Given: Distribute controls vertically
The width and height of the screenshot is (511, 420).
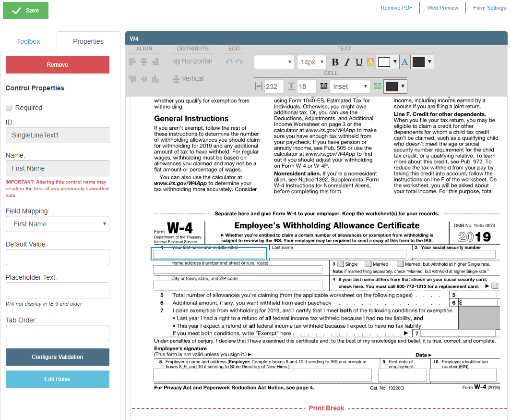Looking at the screenshot, I should [x=188, y=79].
